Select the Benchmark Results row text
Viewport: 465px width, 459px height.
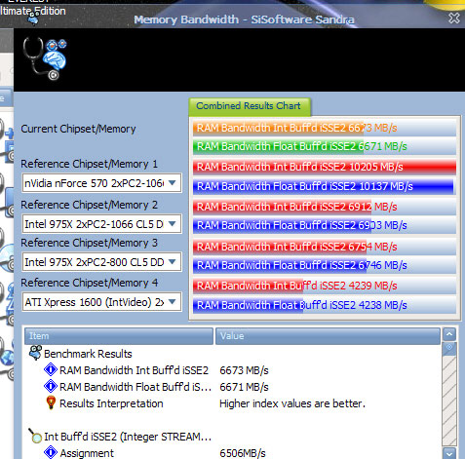(88, 354)
